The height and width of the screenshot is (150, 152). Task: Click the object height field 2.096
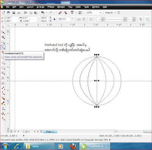click(30, 21)
